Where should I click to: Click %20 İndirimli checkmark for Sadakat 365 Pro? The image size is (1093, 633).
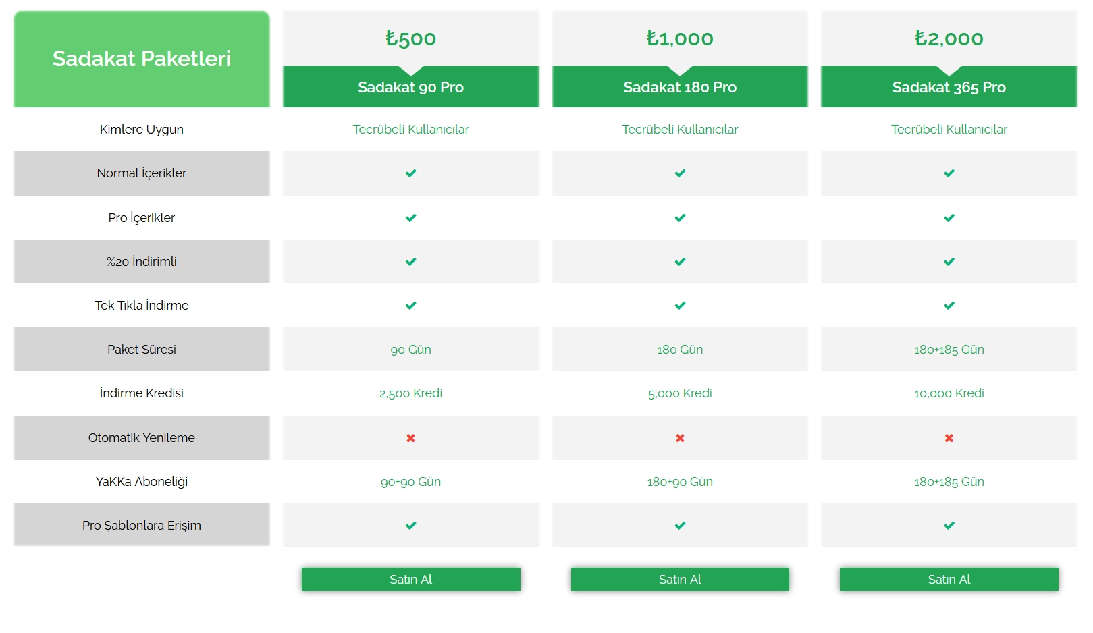coord(949,262)
